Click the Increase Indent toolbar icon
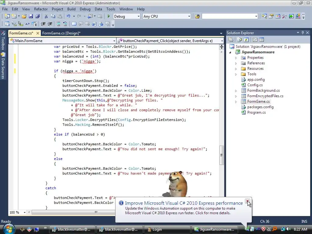The image size is (312, 234). [x=50, y=24]
